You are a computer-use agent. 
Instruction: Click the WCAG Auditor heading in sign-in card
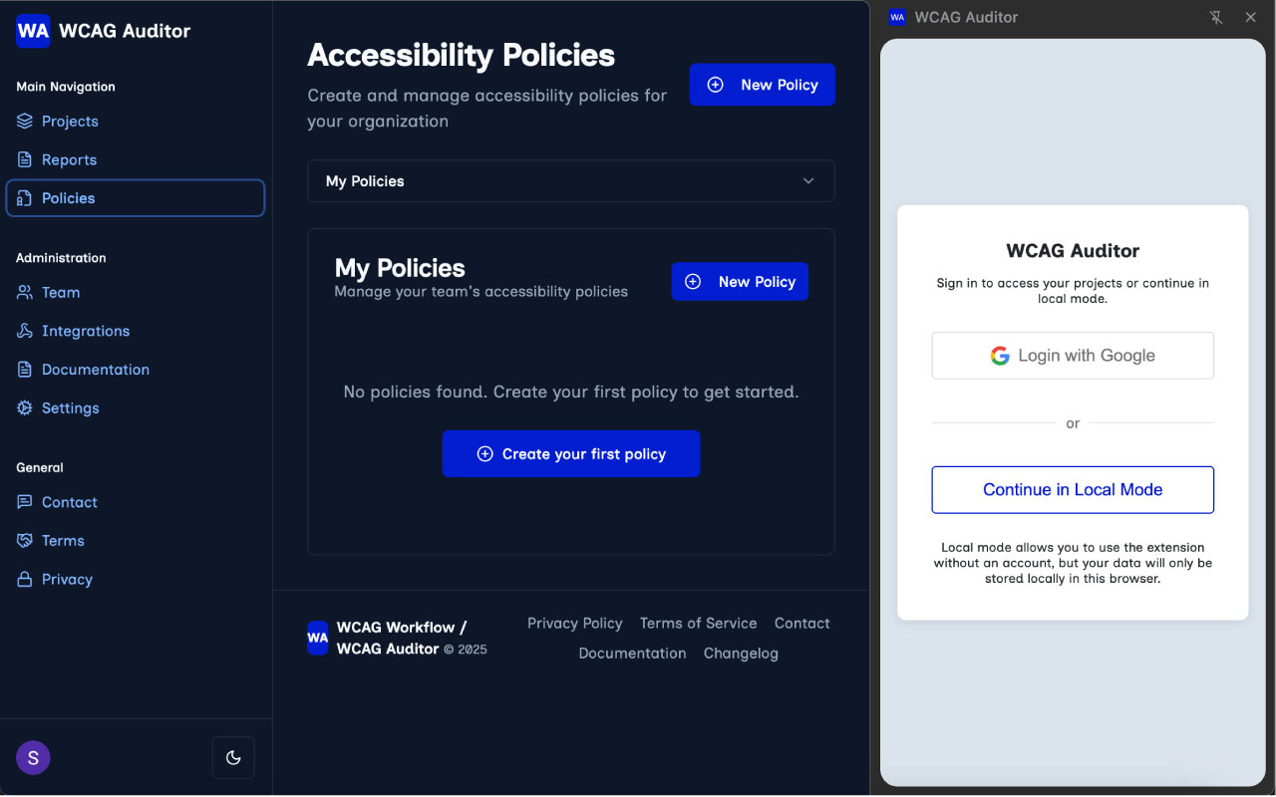pos(1073,251)
